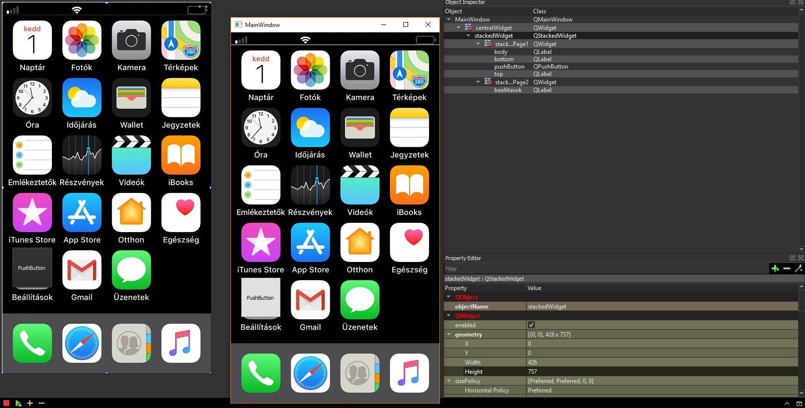Click the Jegyzetek notes icon in MainWindow
This screenshot has height=408, width=805.
410,127
